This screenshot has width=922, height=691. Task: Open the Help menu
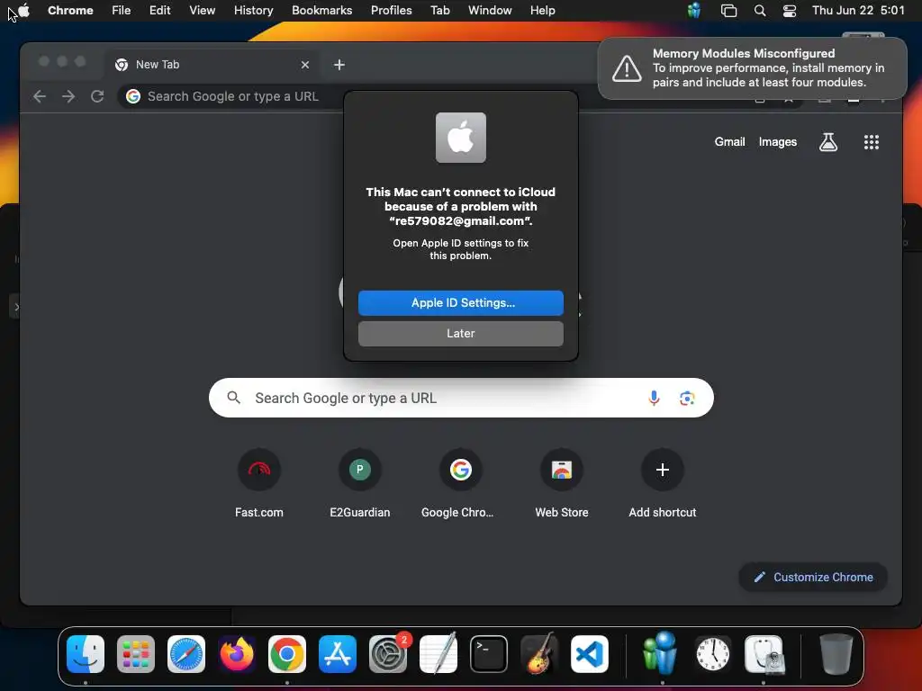click(x=542, y=11)
